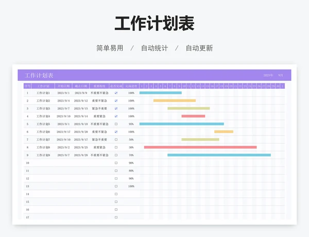Select the 工作计划4 name cell
309x237 pixels.
point(43,116)
